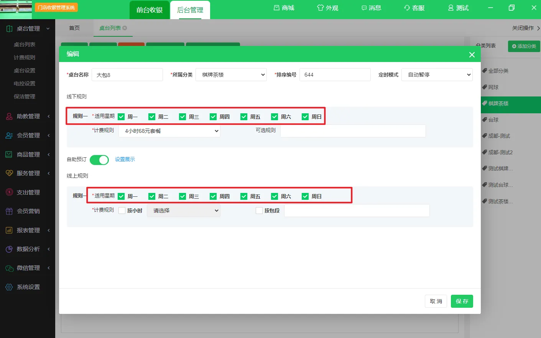
Task: Open the 所属分类 dropdown showing 棋牌茶楼
Action: click(x=231, y=75)
